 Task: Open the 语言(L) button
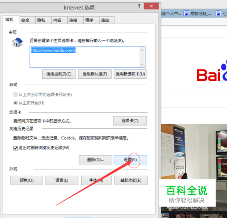coord(62,180)
